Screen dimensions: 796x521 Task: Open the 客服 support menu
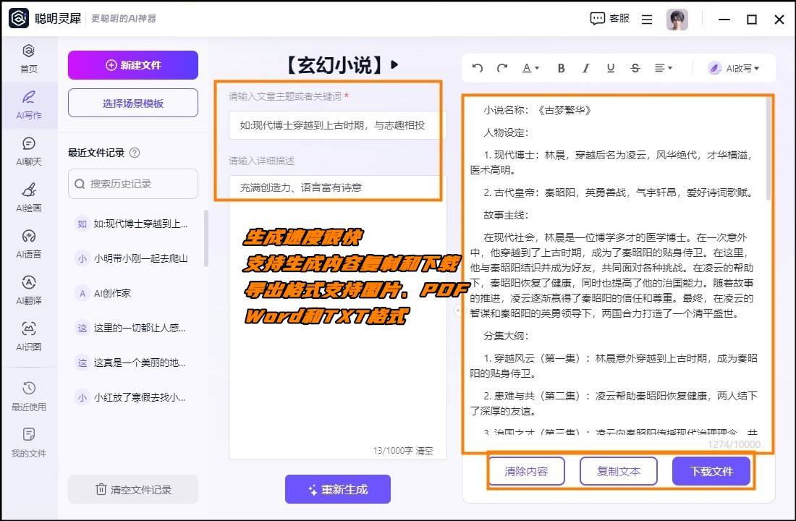pos(610,19)
